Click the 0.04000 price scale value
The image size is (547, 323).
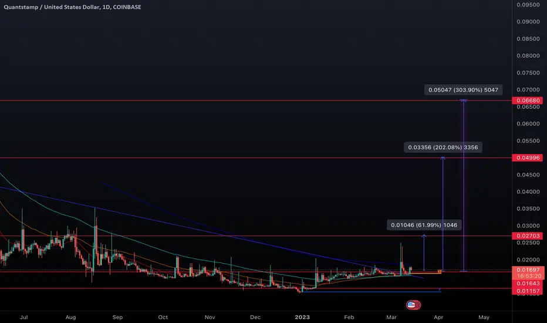(528, 191)
